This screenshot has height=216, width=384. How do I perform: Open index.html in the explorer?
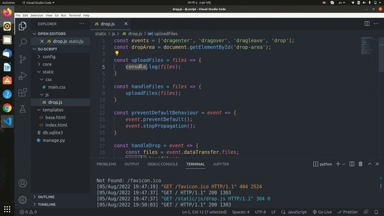[x=56, y=125]
